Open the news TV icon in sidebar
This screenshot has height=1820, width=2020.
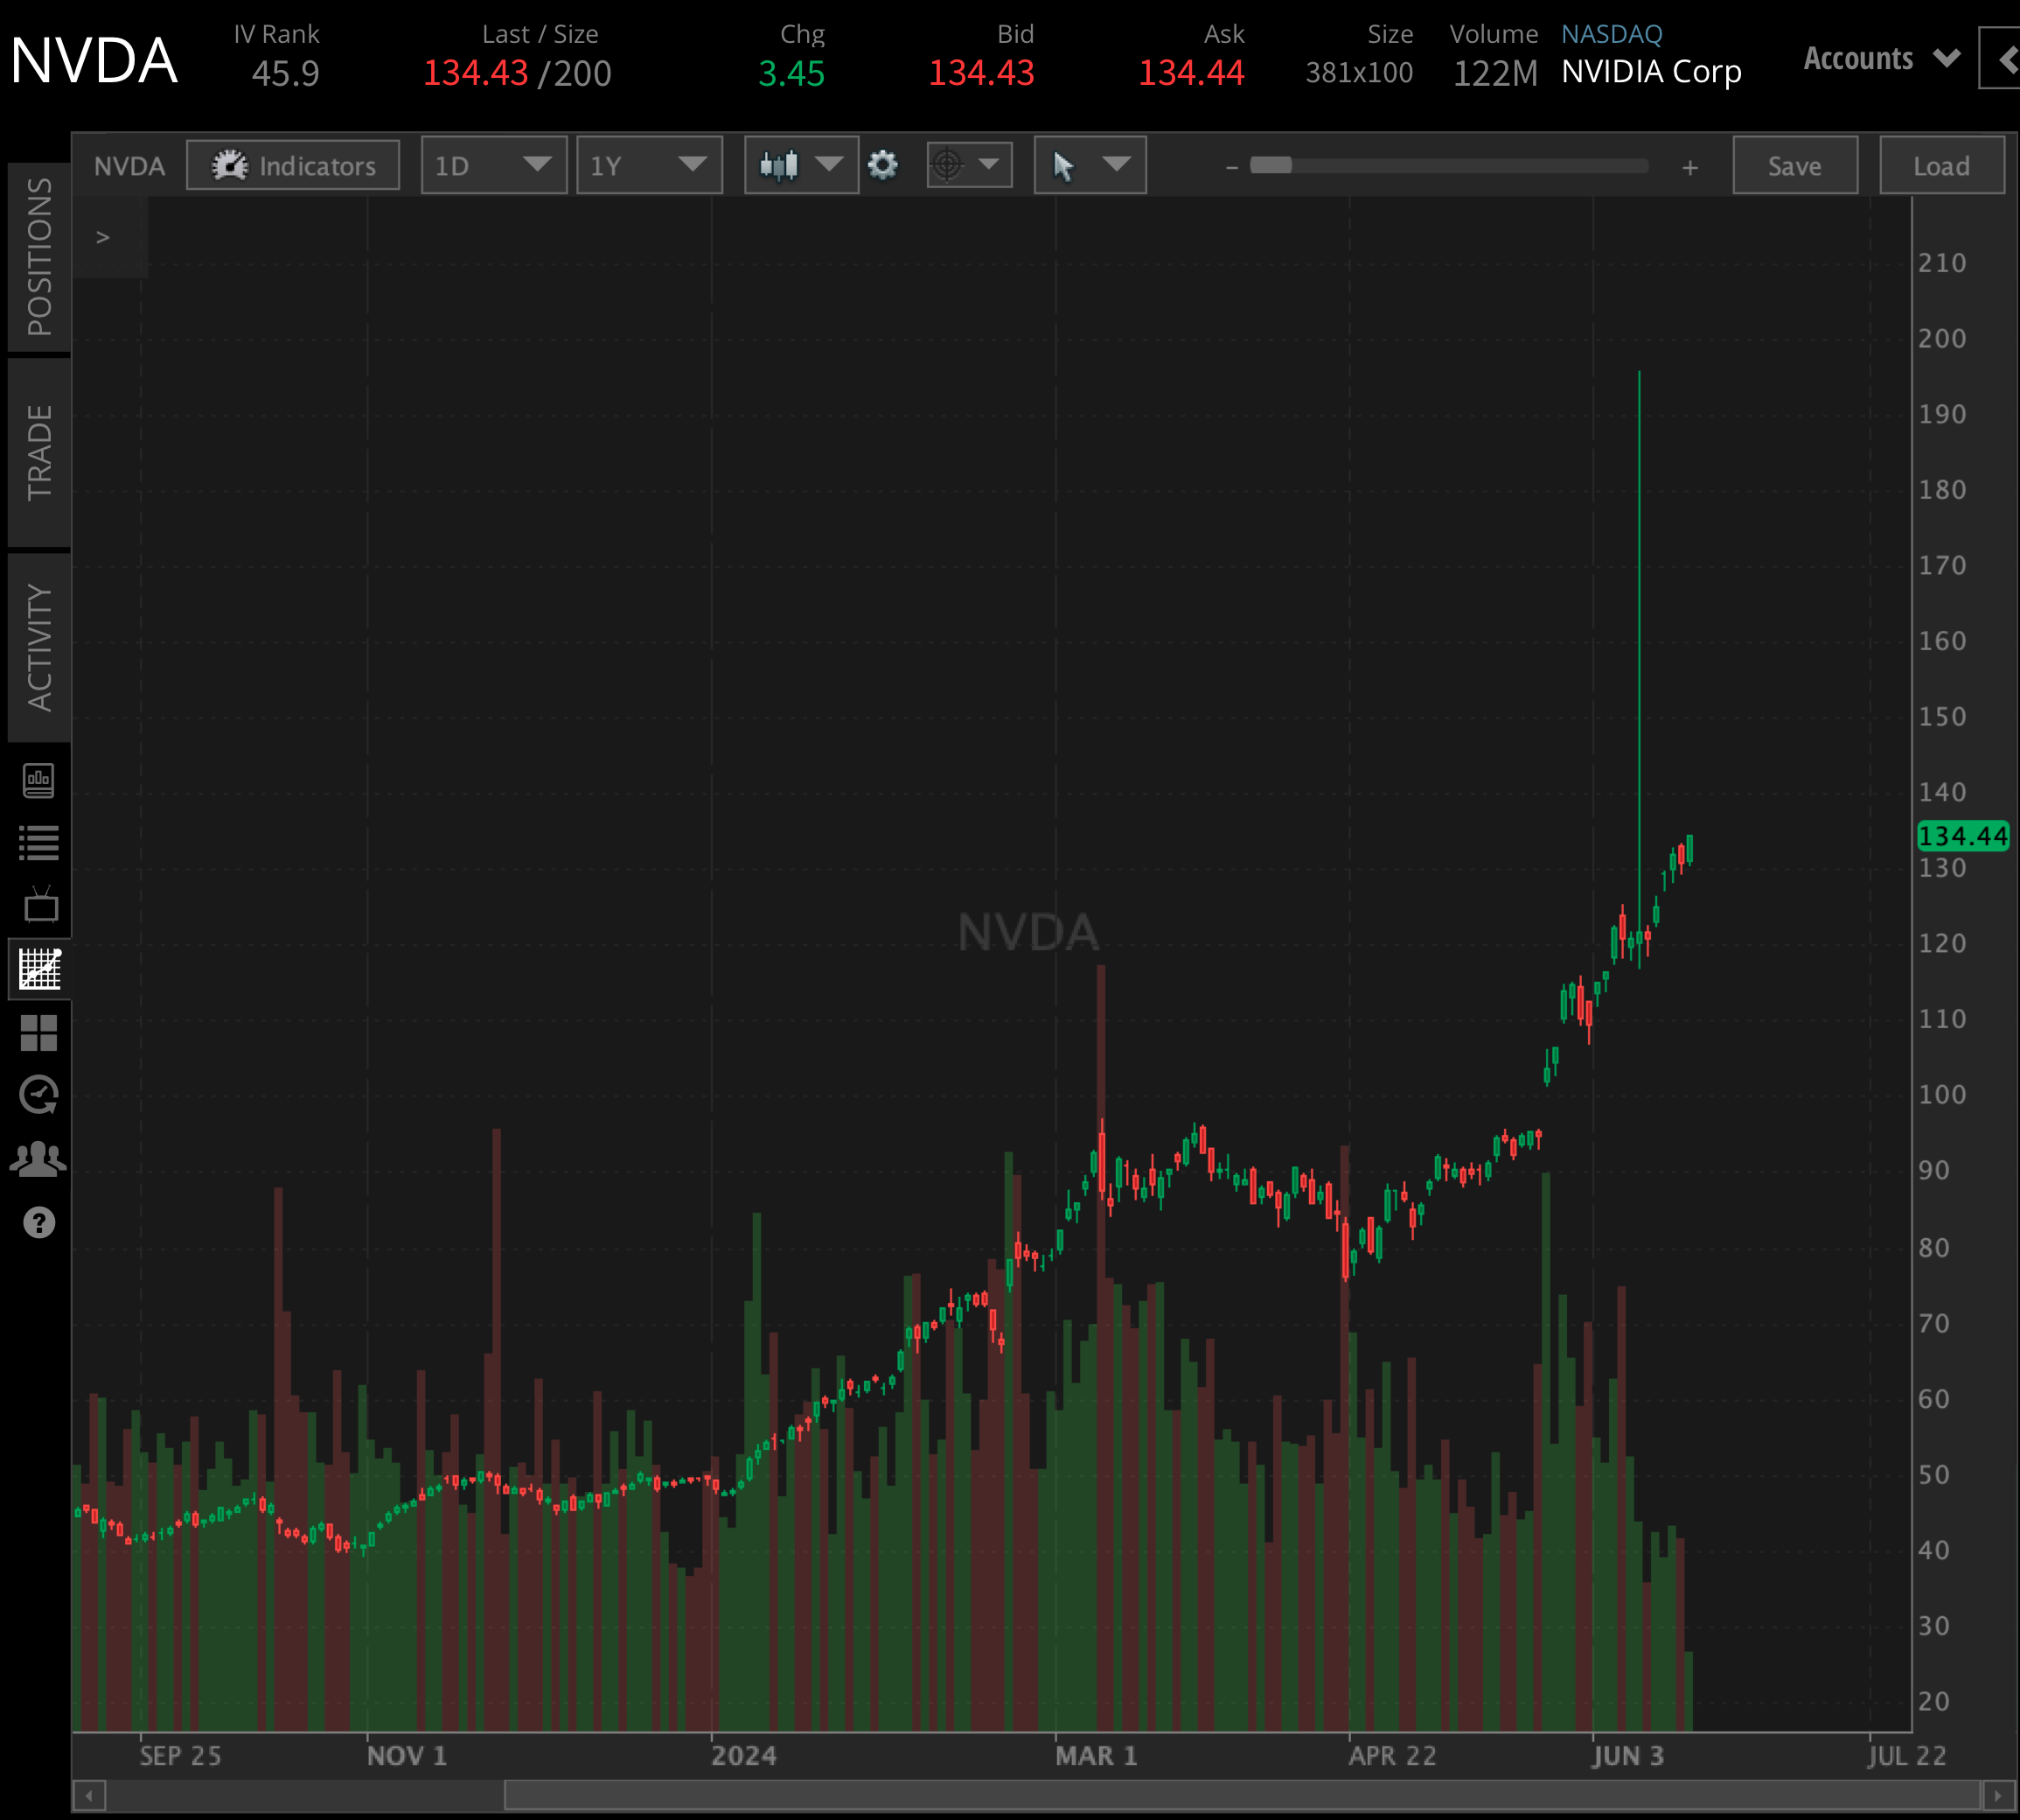click(39, 905)
